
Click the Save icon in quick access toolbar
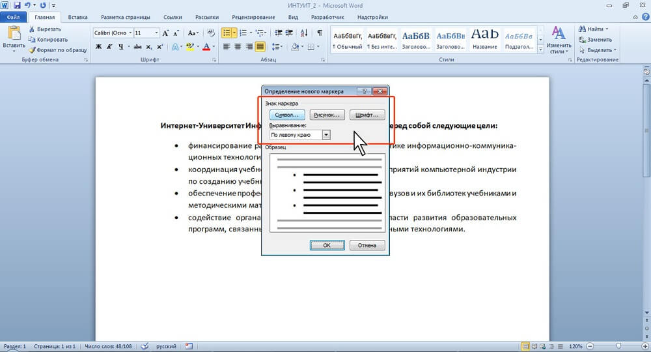[x=16, y=5]
